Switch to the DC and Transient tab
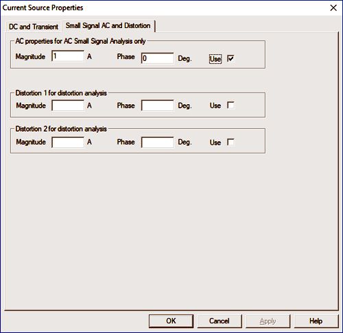This screenshot has height=333, width=343. point(34,27)
